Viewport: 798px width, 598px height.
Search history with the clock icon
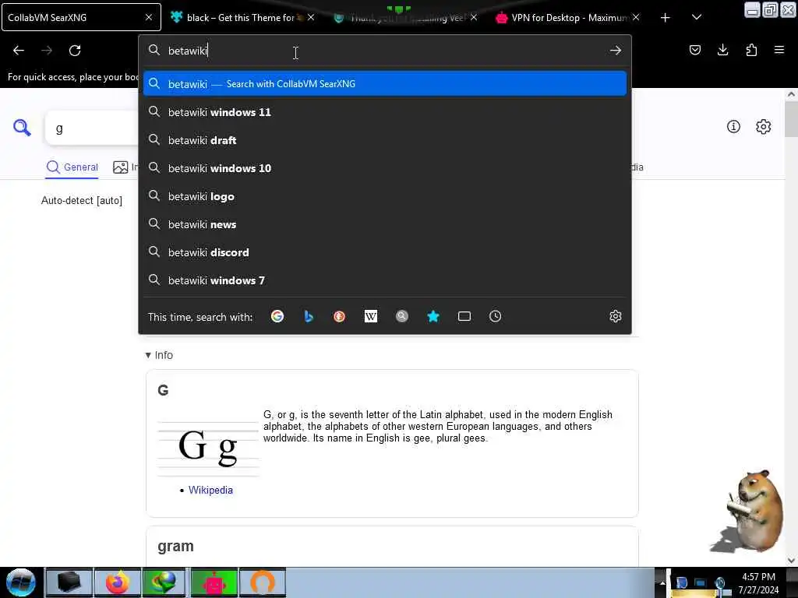pos(495,316)
